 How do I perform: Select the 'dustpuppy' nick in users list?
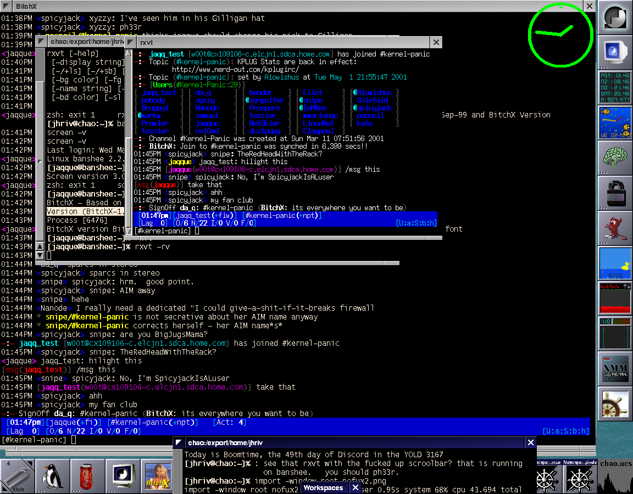[x=264, y=131]
